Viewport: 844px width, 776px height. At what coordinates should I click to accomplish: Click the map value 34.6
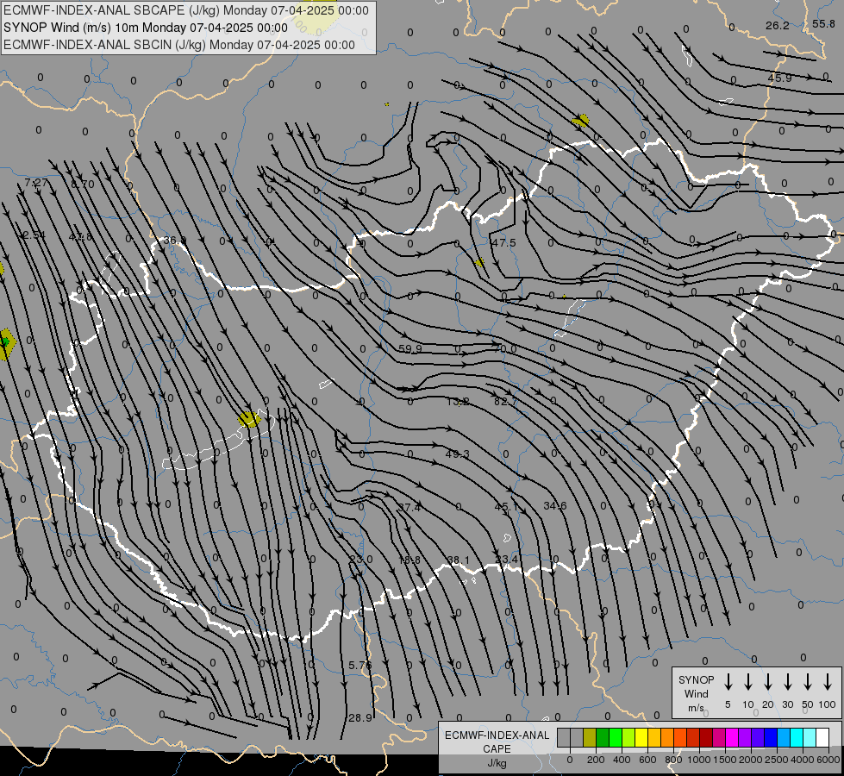pyautogui.click(x=555, y=505)
